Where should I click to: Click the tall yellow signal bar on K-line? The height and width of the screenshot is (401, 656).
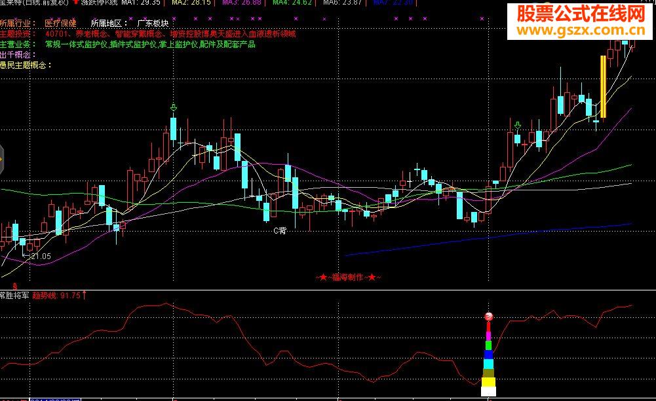(604, 86)
